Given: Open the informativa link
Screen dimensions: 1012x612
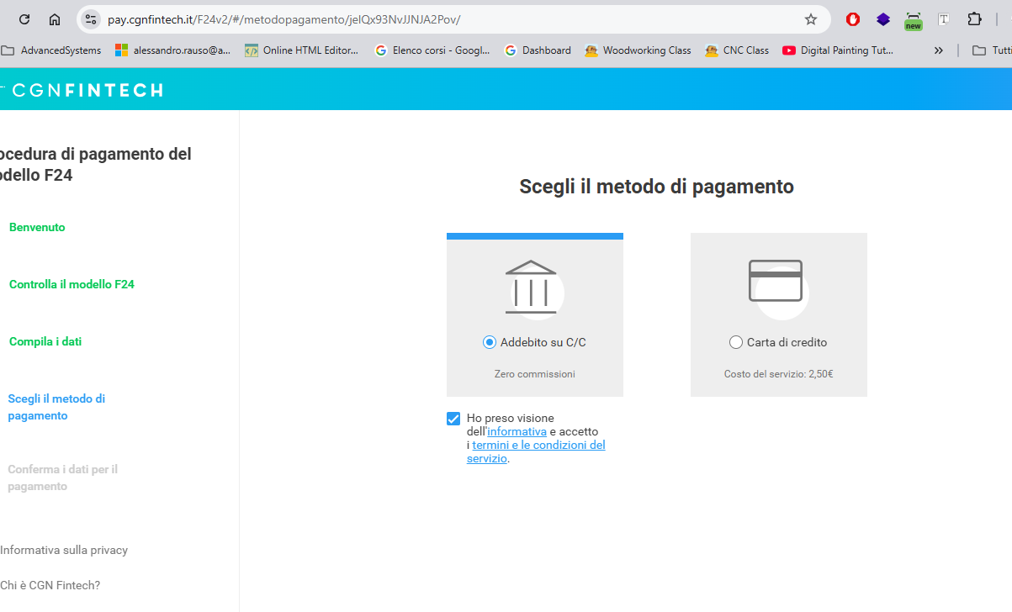Looking at the screenshot, I should [517, 431].
